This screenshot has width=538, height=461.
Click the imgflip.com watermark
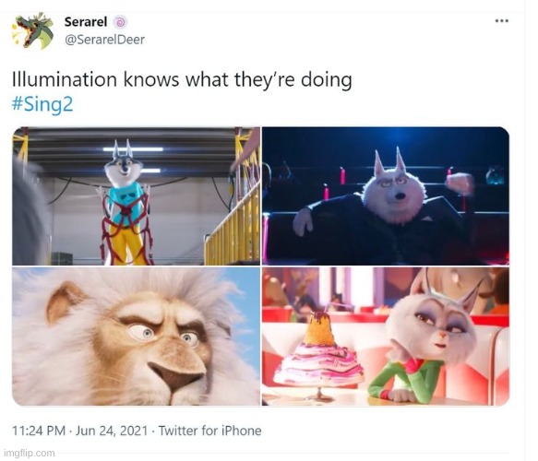pos(30,453)
